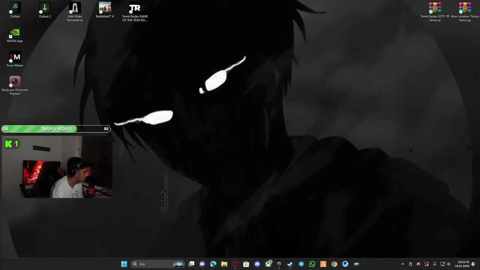Expand the hidden system tray icons chevron
The height and width of the screenshot is (270, 480).
pos(403,264)
